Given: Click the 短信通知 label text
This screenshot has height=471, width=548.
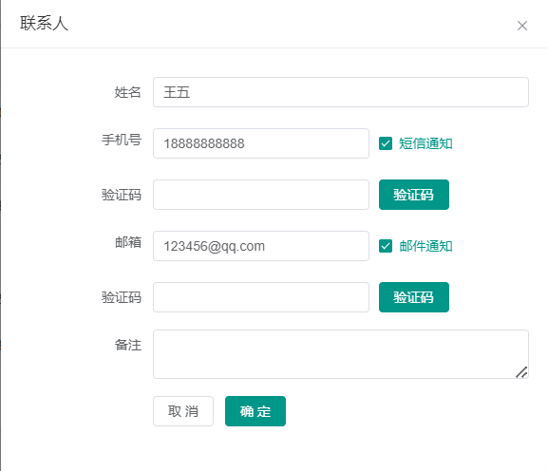Looking at the screenshot, I should 425,143.
